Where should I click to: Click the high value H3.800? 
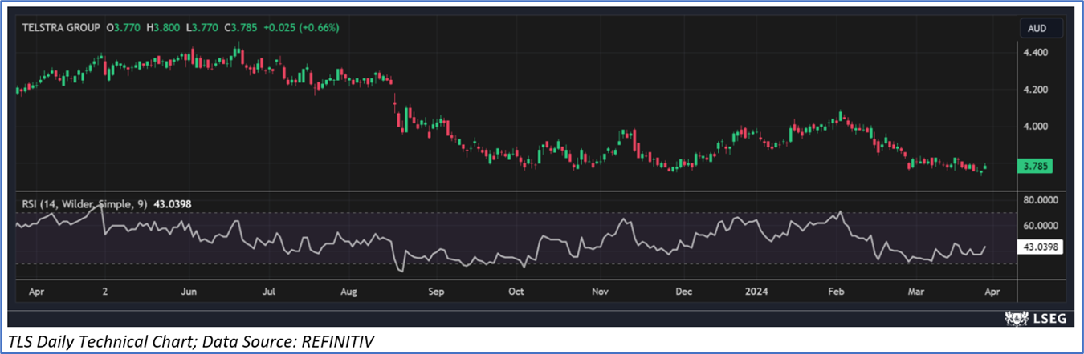164,27
